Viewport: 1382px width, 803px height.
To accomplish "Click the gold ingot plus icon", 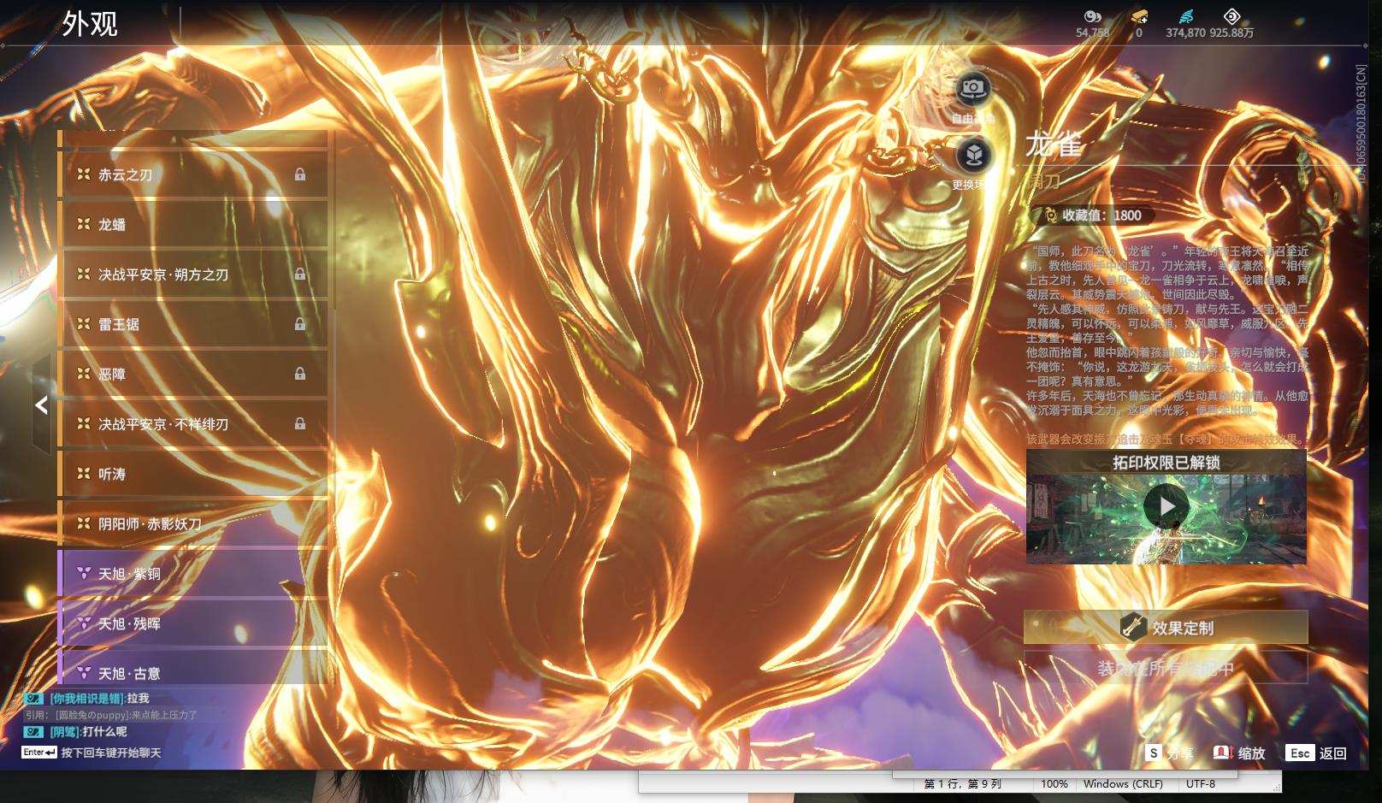I will point(1139,16).
